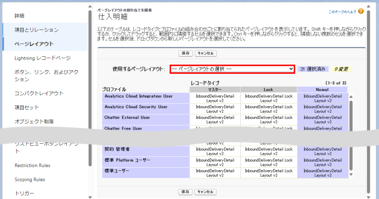
Task: Open Lightning レコードページ sidebar item
Action: click(x=43, y=58)
